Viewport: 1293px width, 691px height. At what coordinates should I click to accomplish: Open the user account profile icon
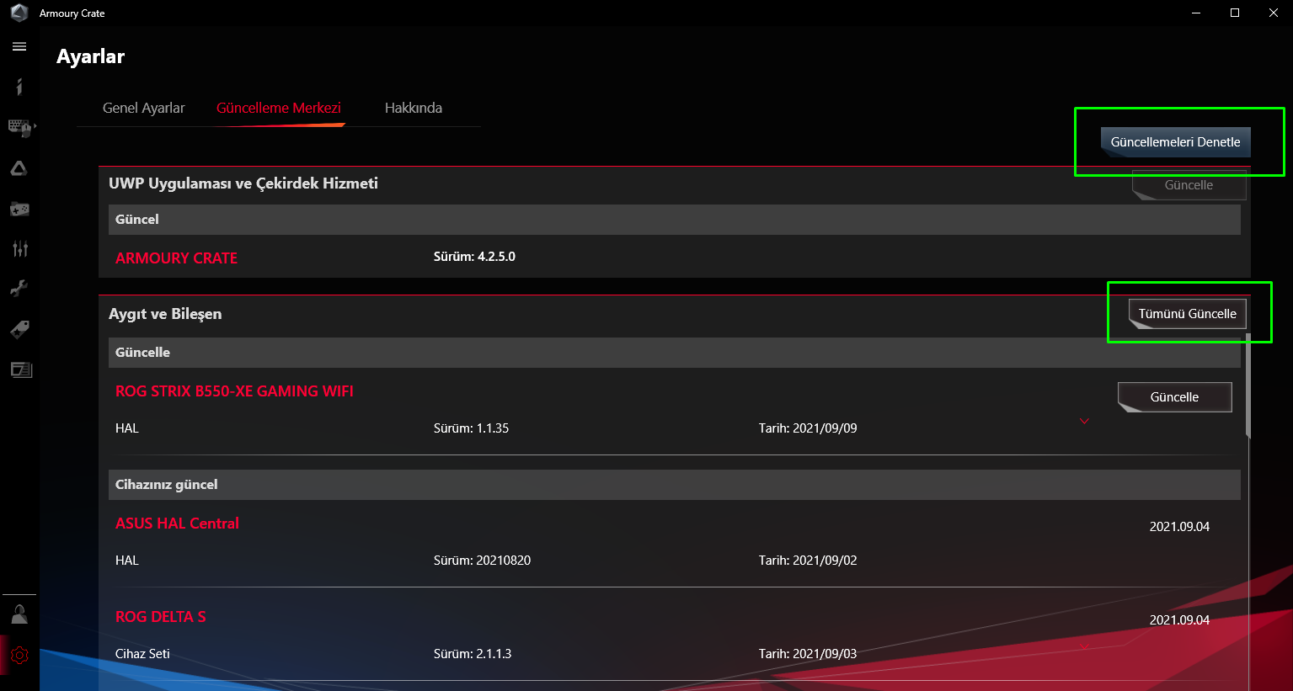(19, 614)
